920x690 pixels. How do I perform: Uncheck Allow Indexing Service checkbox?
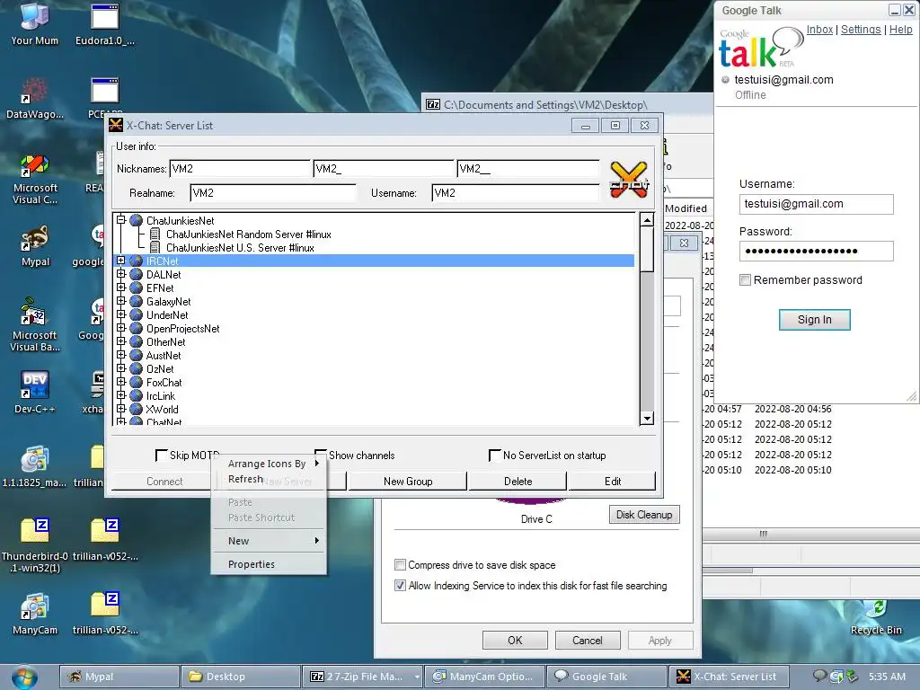[400, 586]
